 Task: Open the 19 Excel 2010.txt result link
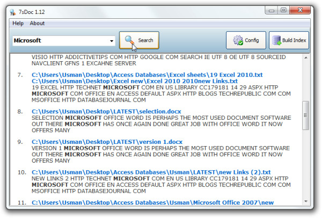147,75
